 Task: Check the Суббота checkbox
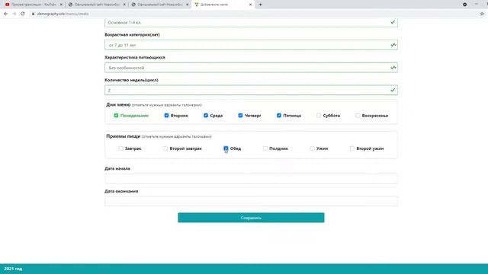319,116
